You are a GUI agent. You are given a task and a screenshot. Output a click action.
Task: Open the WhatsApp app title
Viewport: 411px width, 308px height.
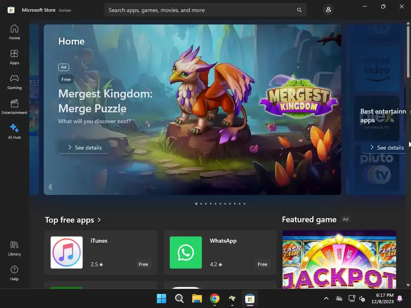[223, 241]
